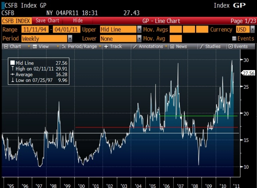
Task: Click the white Mid Line legend swatch
Action: coord(12,63)
